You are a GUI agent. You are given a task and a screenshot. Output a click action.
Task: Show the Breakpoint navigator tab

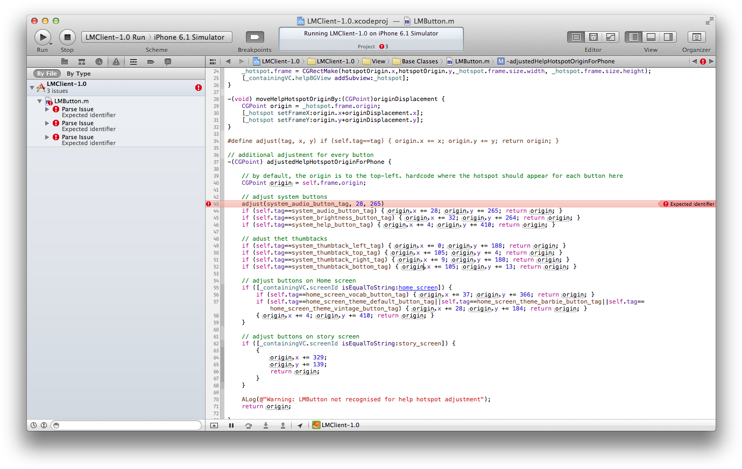[x=151, y=62]
